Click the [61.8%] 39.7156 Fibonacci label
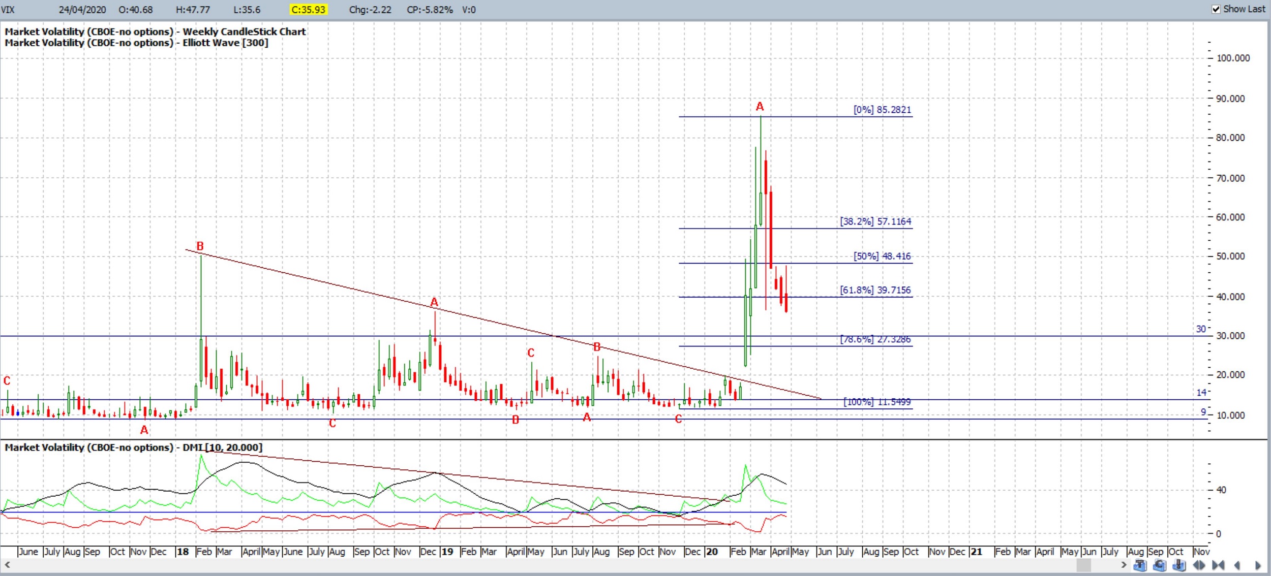1271x576 pixels. [875, 290]
